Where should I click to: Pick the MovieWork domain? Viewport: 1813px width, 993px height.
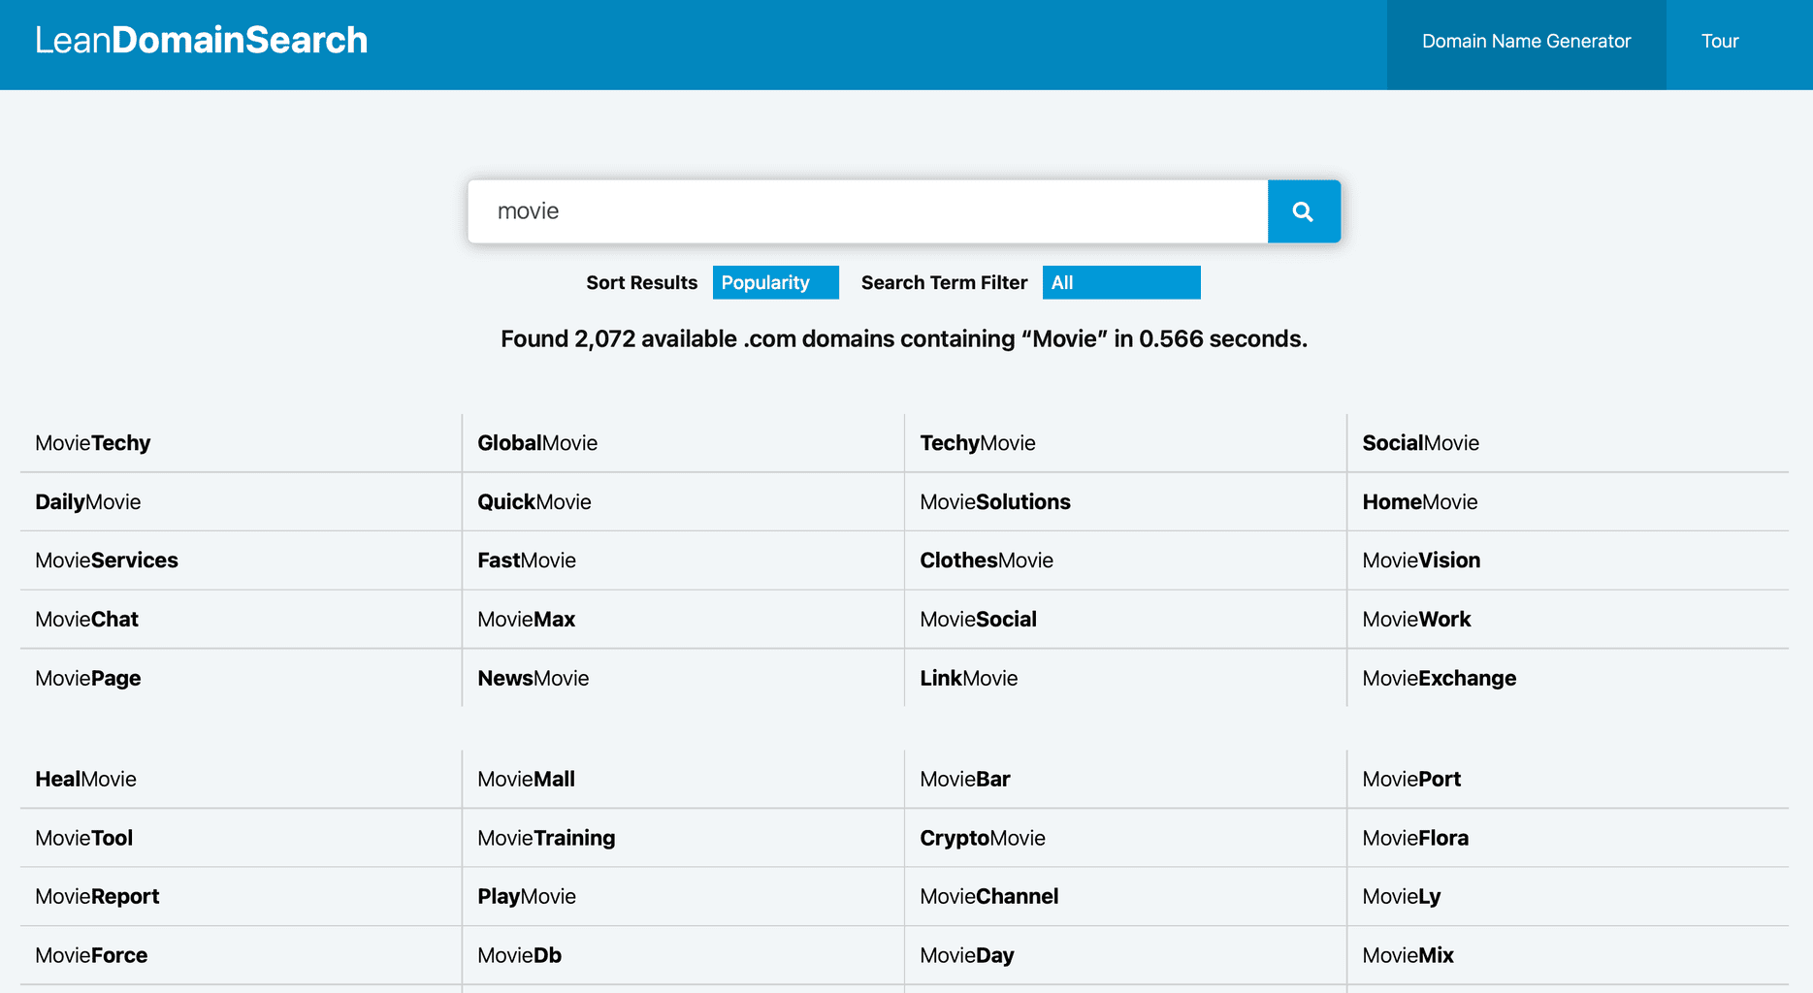pos(1416,620)
